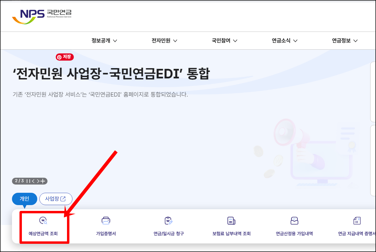Click the 연금/일시금 청구 clipboard icon
376x252 pixels.
[169, 220]
